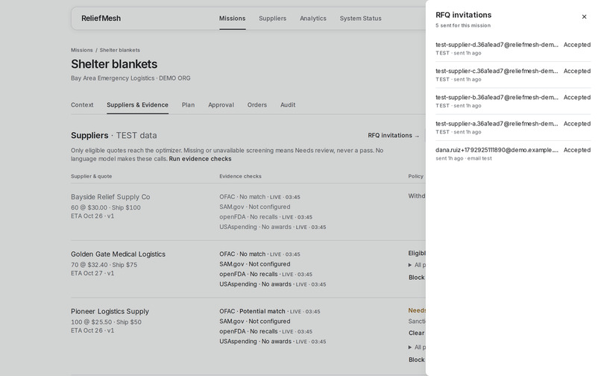Click Bayside Relief Supply Co supplier name
Viewport: 601px width, 376px height.
[x=110, y=197]
